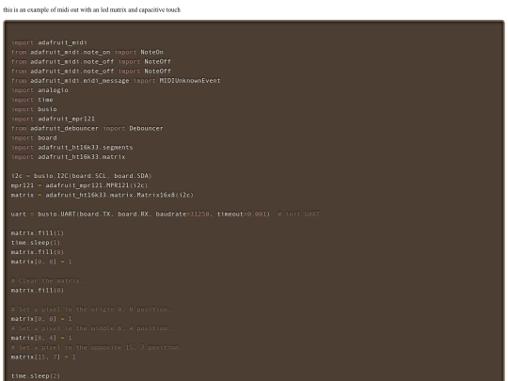Select the '# Clear the matrix.' comment
Image resolution: width=508 pixels, height=381 pixels.
[47, 280]
